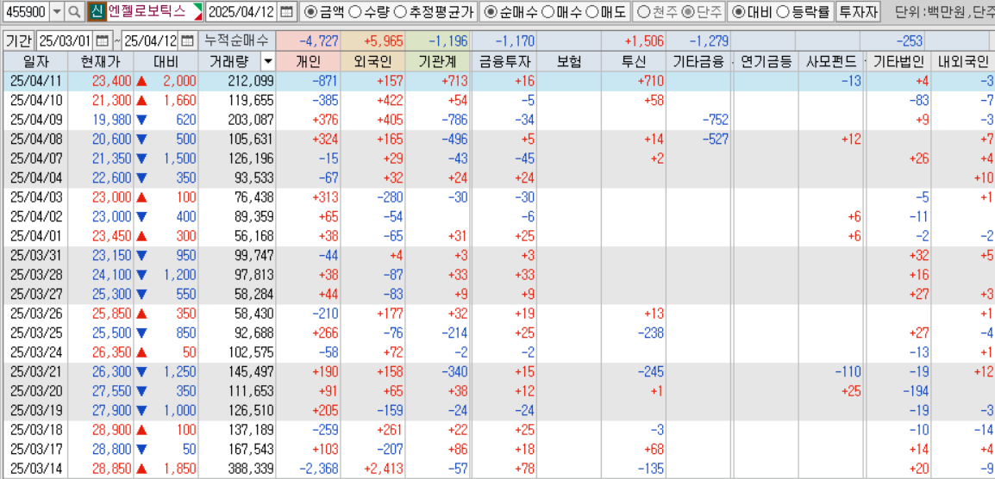Click the 기간 button

point(19,42)
